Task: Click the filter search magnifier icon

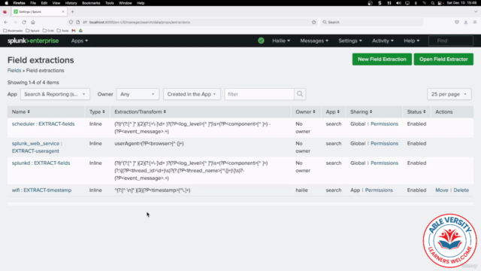Action: pos(300,94)
